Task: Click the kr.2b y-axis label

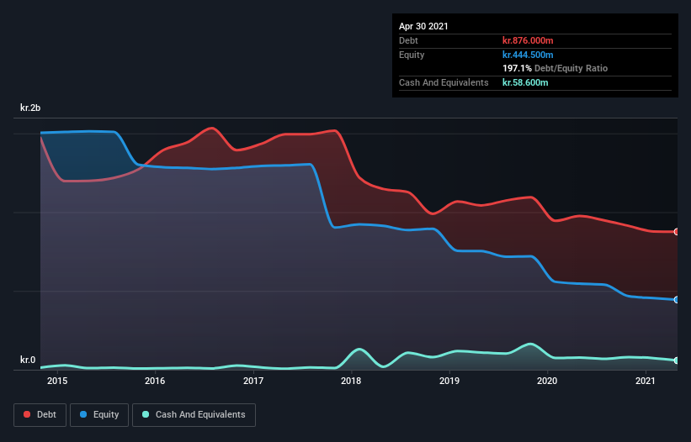Action: 30,108
